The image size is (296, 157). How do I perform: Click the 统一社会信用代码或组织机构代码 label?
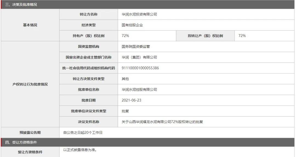[x=87, y=68]
